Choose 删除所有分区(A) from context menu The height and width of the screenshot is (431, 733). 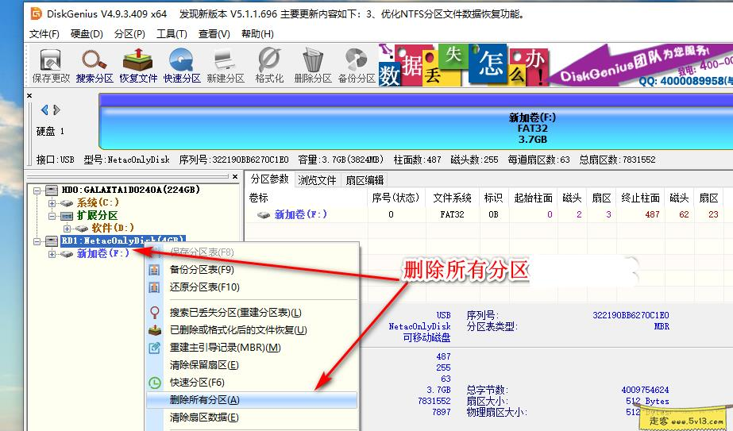pos(252,400)
